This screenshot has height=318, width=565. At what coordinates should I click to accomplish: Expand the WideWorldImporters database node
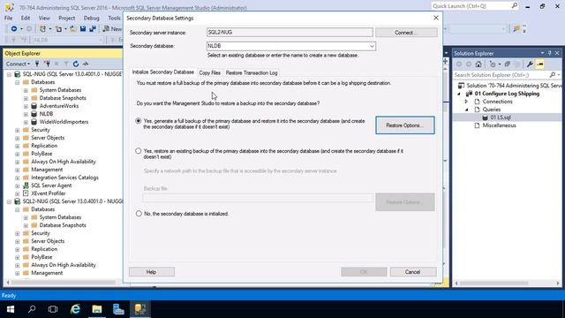click(x=26, y=122)
